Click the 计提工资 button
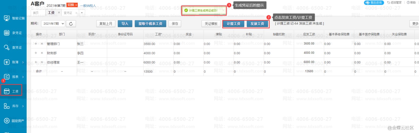 (233, 24)
